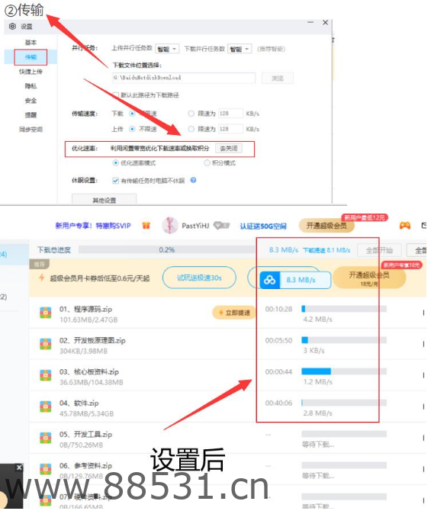Image resolution: width=431 pixels, height=511 pixels.
Task: Click top 开通超级会员 button
Action: tap(326, 226)
